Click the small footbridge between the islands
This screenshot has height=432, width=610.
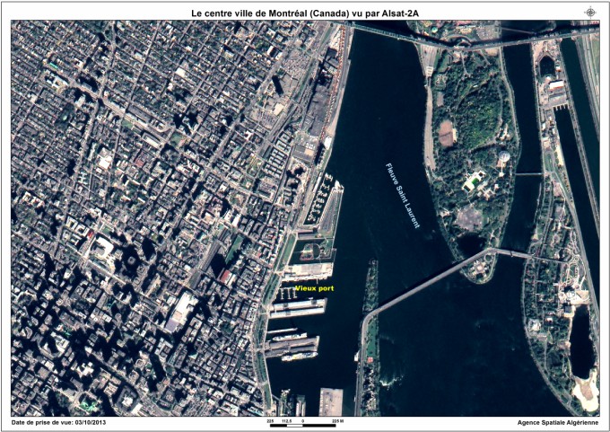pos(529,173)
